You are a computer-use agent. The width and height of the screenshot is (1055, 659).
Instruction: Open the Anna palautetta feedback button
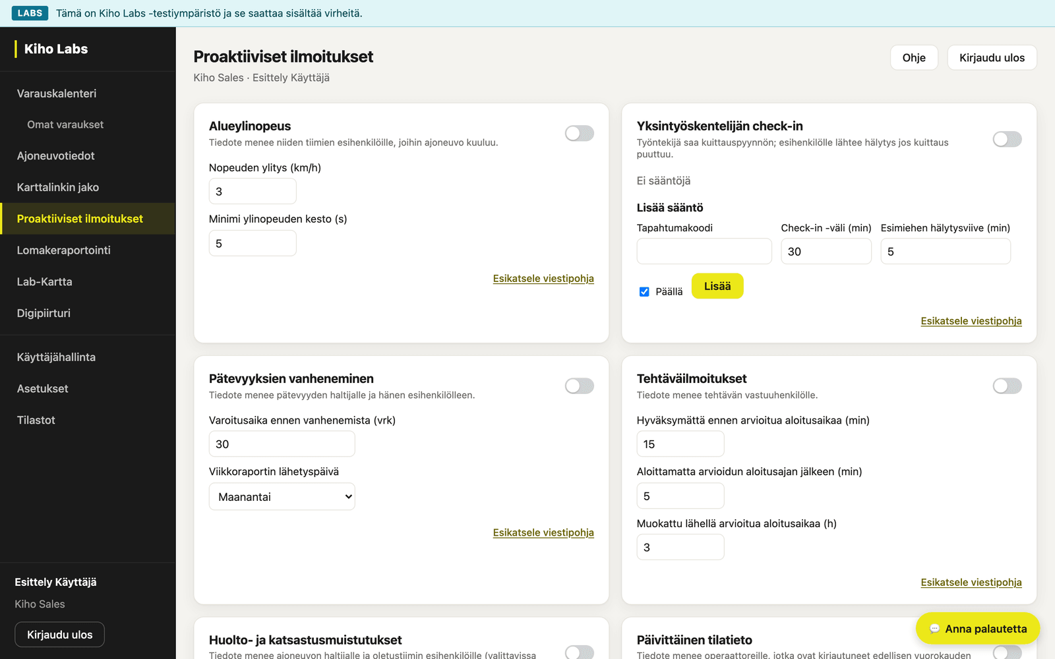pos(978,629)
